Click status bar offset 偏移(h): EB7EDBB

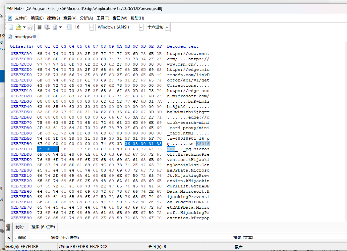pos(22,247)
